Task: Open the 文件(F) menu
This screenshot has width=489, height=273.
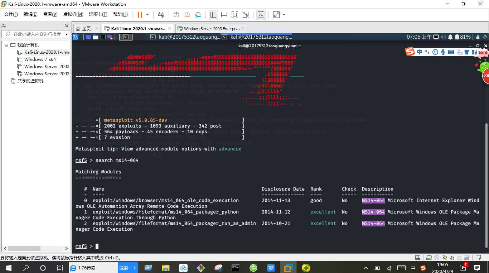Action: tap(11, 14)
